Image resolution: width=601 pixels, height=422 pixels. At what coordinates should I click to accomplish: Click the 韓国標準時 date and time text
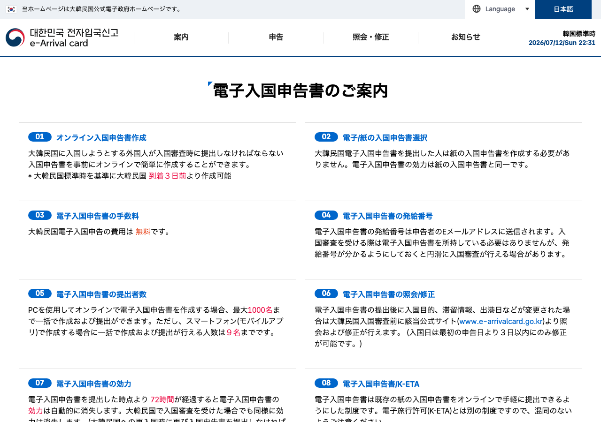point(562,38)
